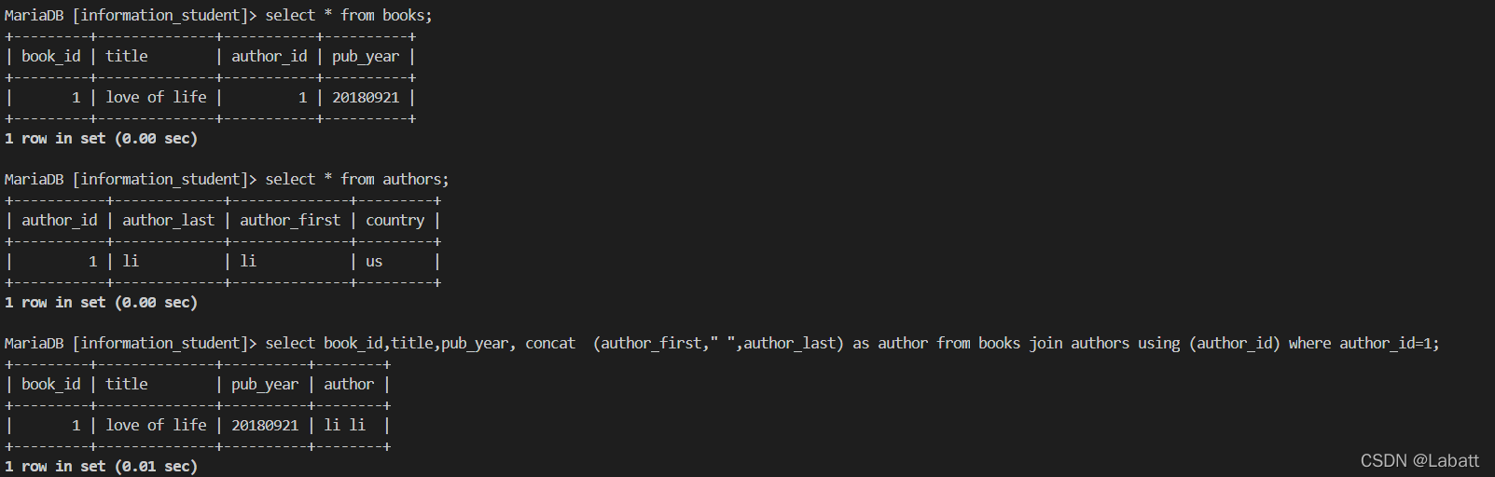
Task: Click the first table's pub_year column header
Action: [366, 57]
